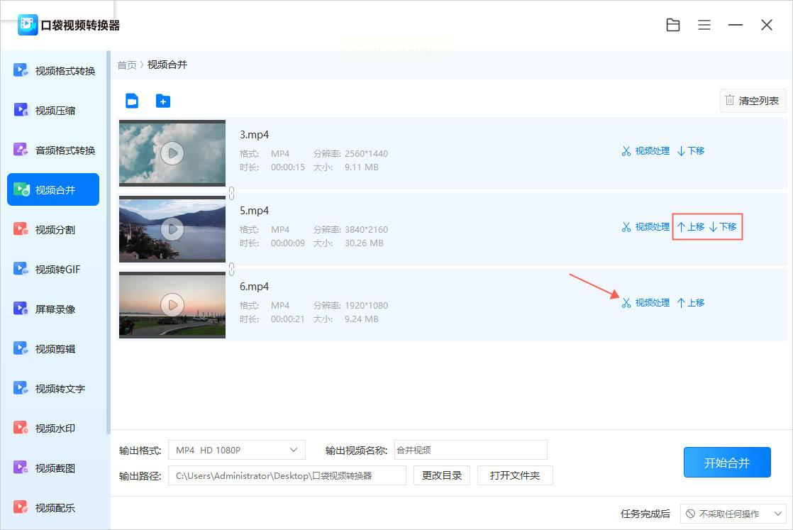793x530 pixels.
Task: Click the 视频截图 sidebar icon
Action: click(x=21, y=468)
